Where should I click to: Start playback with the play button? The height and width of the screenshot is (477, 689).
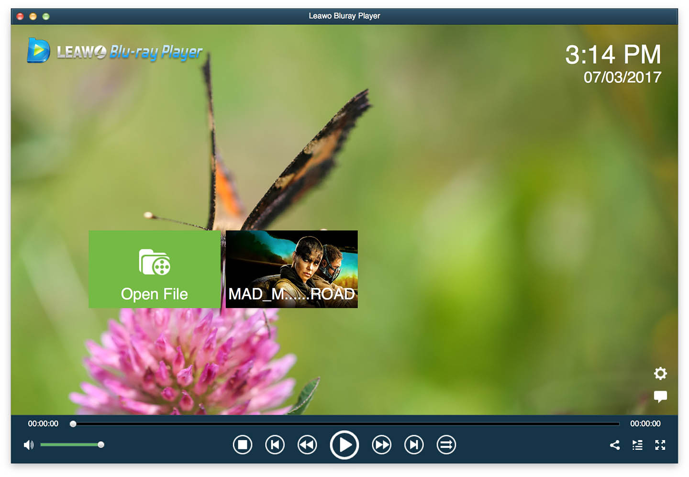pos(344,444)
